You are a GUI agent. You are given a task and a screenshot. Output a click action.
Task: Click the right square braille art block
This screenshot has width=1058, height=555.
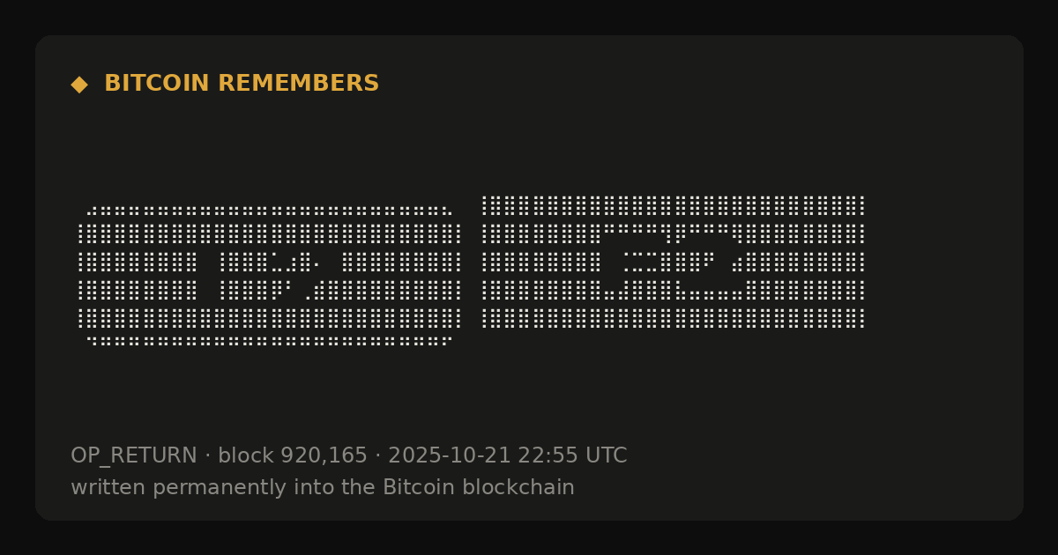point(674,263)
